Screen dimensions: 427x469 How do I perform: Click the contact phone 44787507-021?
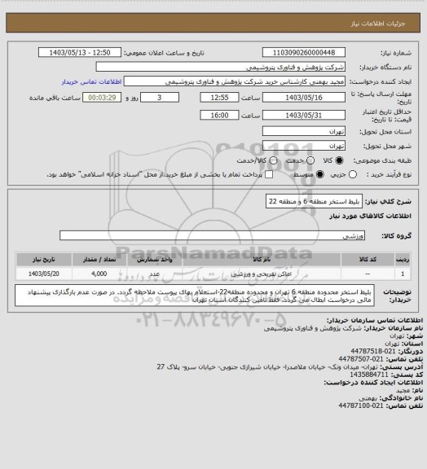tap(361, 359)
